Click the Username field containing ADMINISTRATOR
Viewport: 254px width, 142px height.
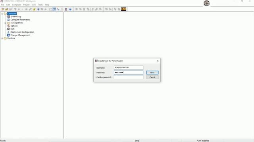pyautogui.click(x=129, y=67)
